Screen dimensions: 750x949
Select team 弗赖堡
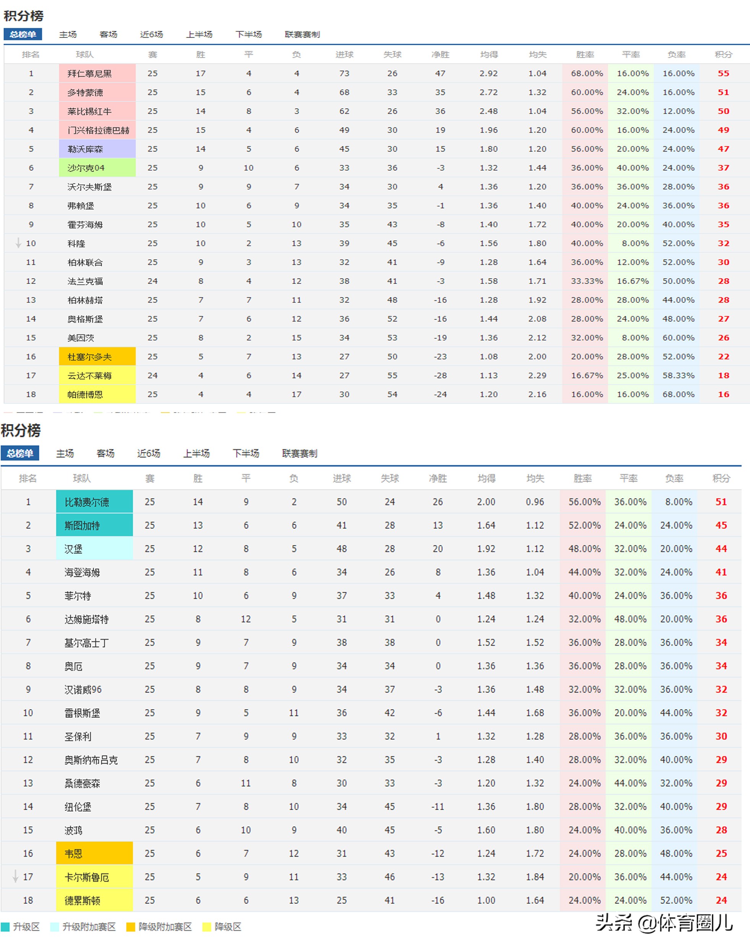tap(81, 205)
